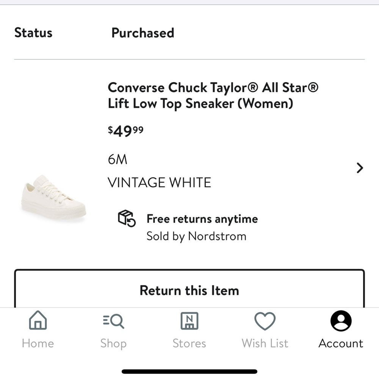This screenshot has height=379, width=379.
Task: Click the free returns package icon
Action: click(x=127, y=219)
